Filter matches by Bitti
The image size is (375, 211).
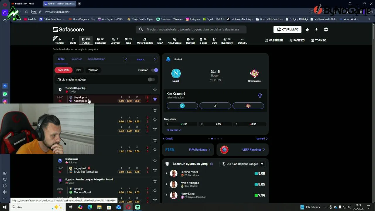pos(79,70)
